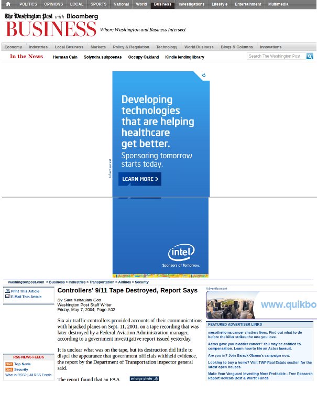Select the Business tab in top nav
317x393 pixels.
coord(162,4)
